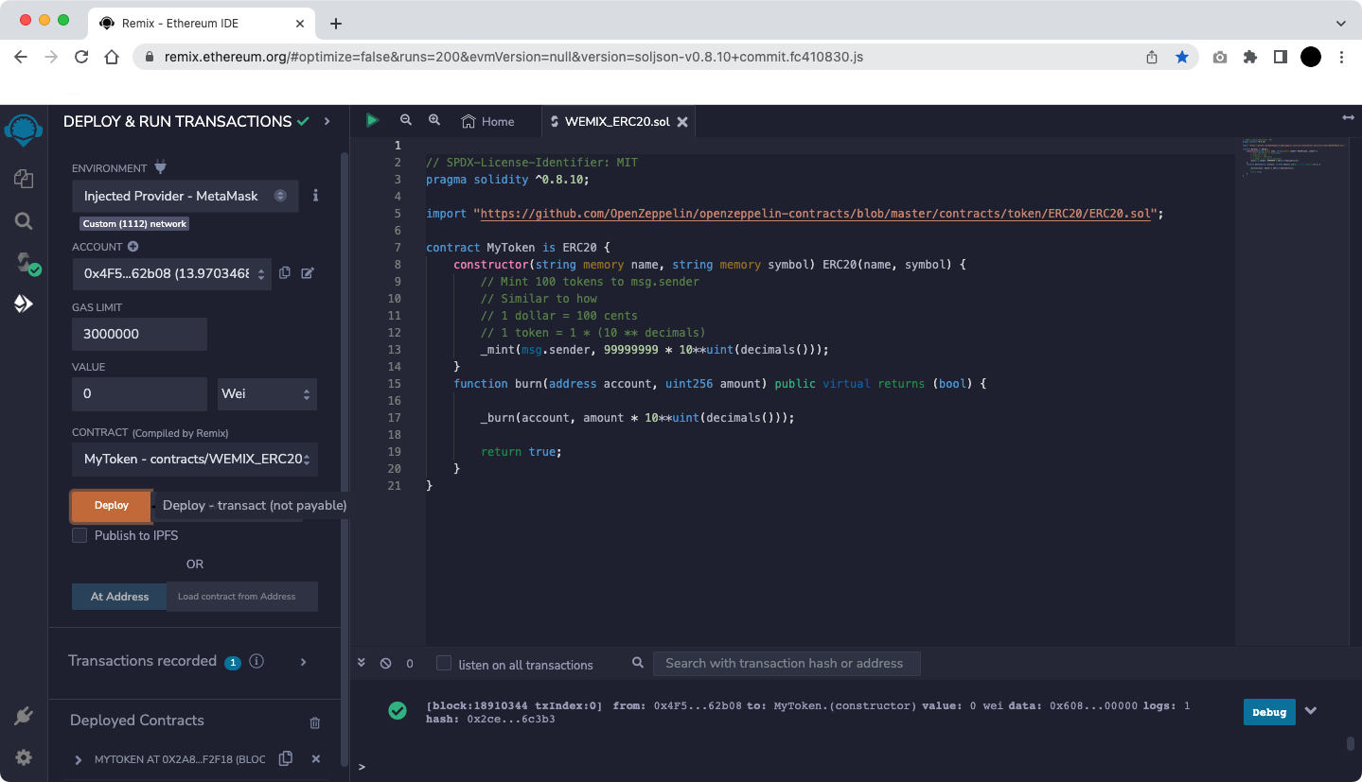Clear the terminal console icon
Screen dimensions: 1362x782
coord(385,664)
